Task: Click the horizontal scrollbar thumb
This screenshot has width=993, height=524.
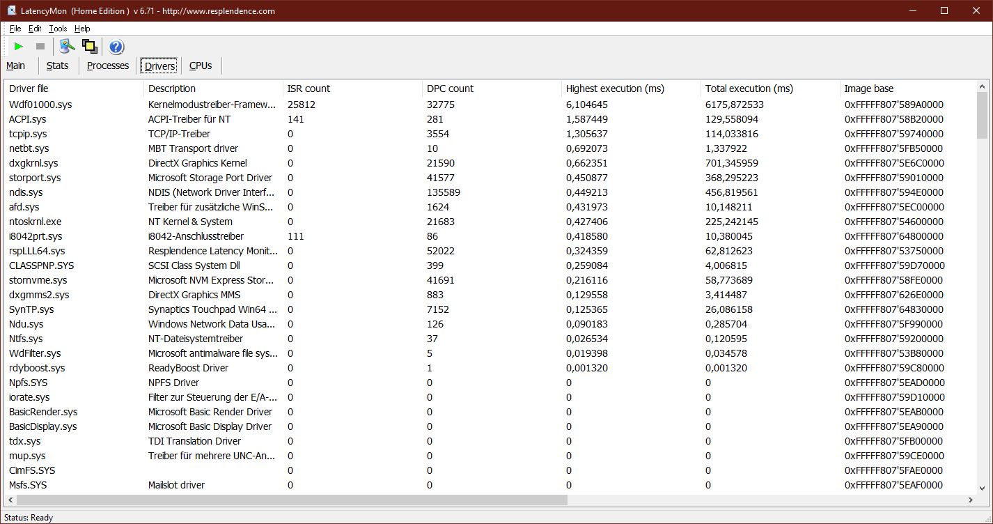Action: 292,500
